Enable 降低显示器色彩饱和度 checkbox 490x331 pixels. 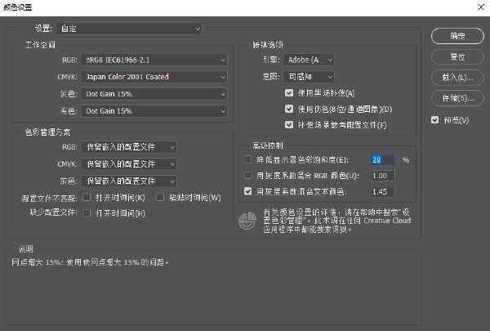click(249, 159)
